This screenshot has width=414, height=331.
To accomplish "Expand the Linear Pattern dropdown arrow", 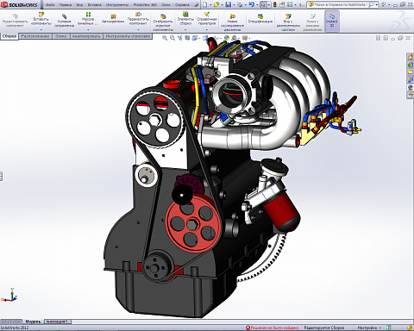I will (x=88, y=29).
